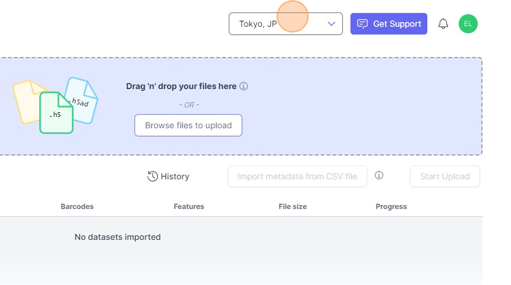The height and width of the screenshot is (285, 511).
Task: Select the File size column header
Action: [x=292, y=207]
